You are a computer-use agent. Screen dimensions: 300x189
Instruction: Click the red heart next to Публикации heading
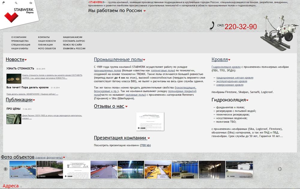[34, 100]
